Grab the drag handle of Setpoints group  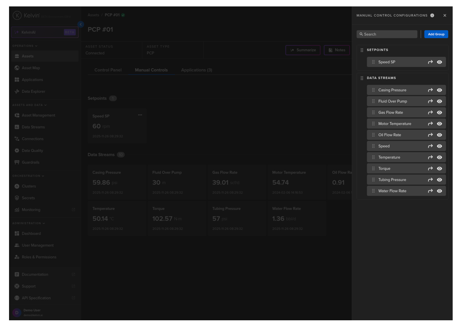(x=362, y=50)
